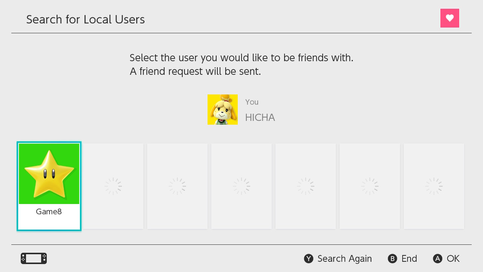The image size is (483, 272).
Task: Click the You label above HICHA
Action: click(x=252, y=102)
